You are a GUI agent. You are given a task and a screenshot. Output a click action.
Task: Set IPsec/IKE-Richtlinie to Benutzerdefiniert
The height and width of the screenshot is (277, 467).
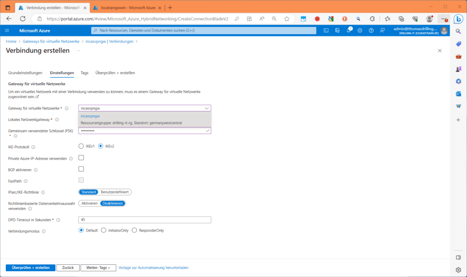(114, 192)
